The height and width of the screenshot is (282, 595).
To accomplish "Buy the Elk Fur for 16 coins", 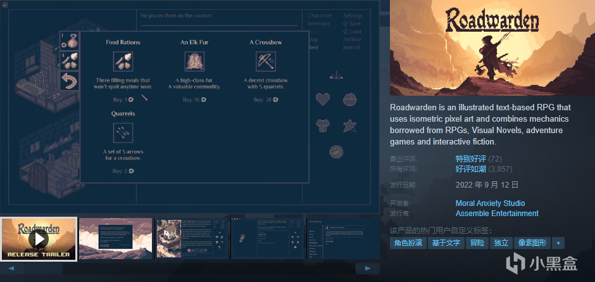I will [194, 99].
